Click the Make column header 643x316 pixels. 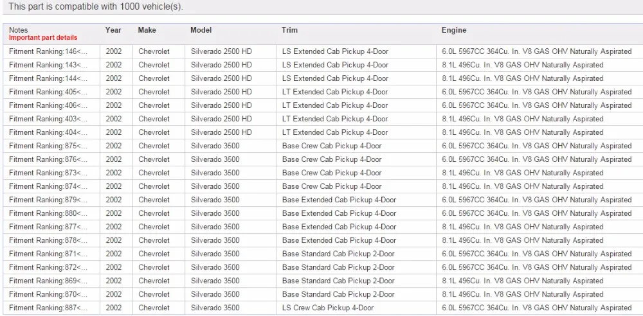(147, 30)
